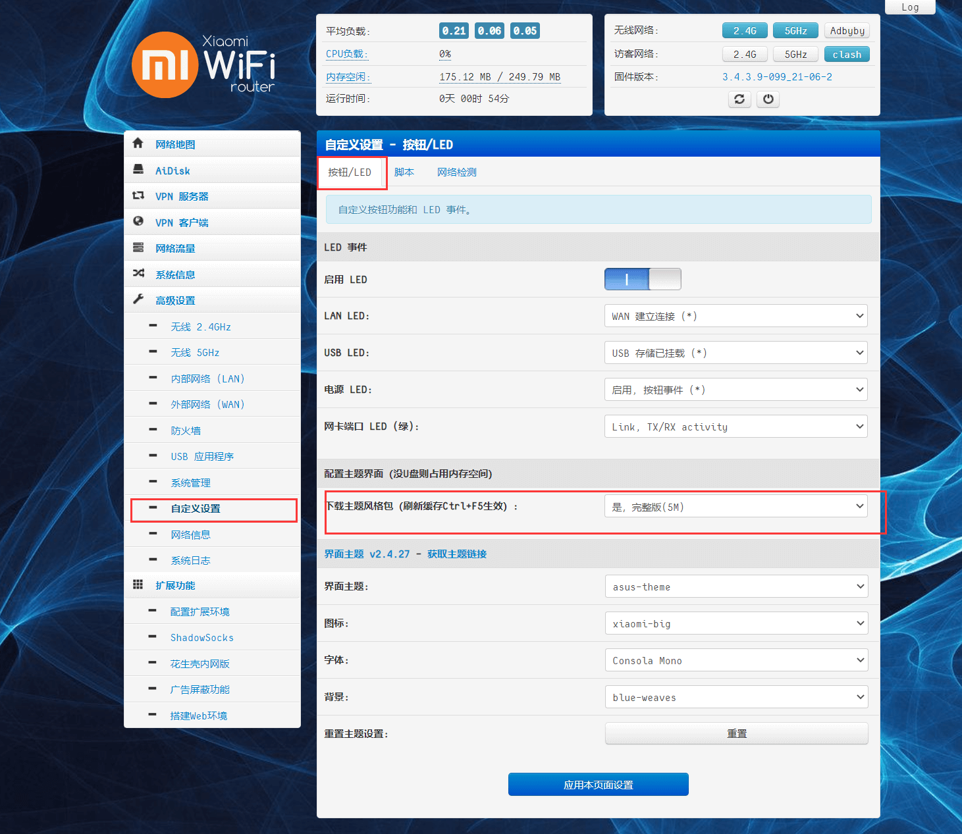Click the shuffle icon beside 系统信息

[x=138, y=273]
